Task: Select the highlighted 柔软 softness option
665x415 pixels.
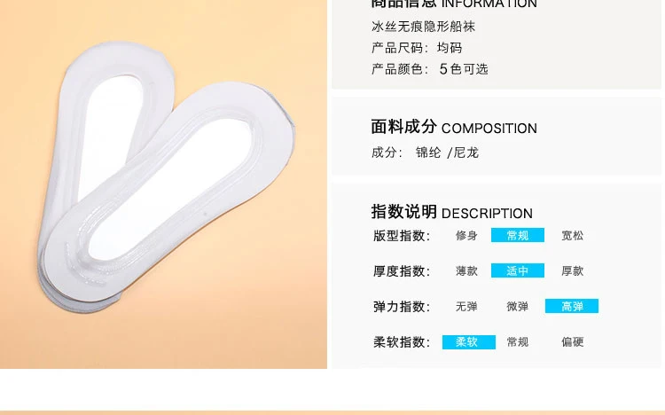Action: [x=469, y=342]
